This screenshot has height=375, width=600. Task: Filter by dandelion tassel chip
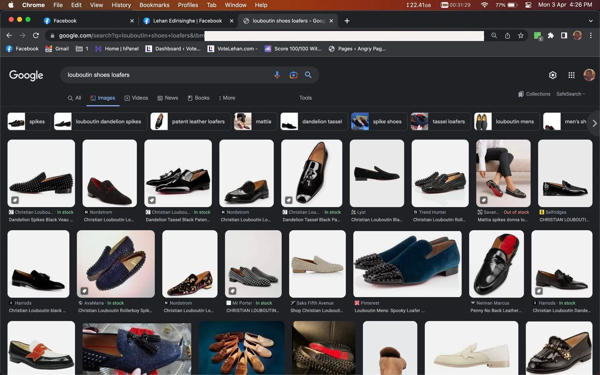point(314,122)
